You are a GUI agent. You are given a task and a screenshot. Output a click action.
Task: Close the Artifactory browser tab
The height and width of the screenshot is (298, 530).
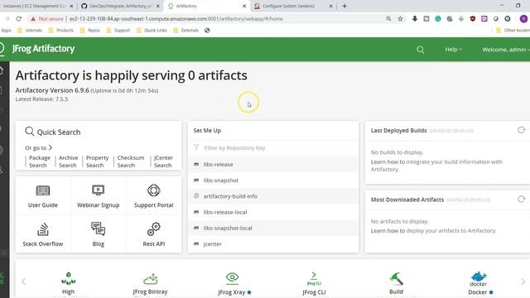[244, 6]
